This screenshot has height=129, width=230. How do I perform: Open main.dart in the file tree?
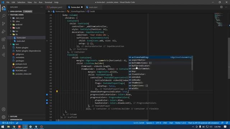(x=26, y=41)
